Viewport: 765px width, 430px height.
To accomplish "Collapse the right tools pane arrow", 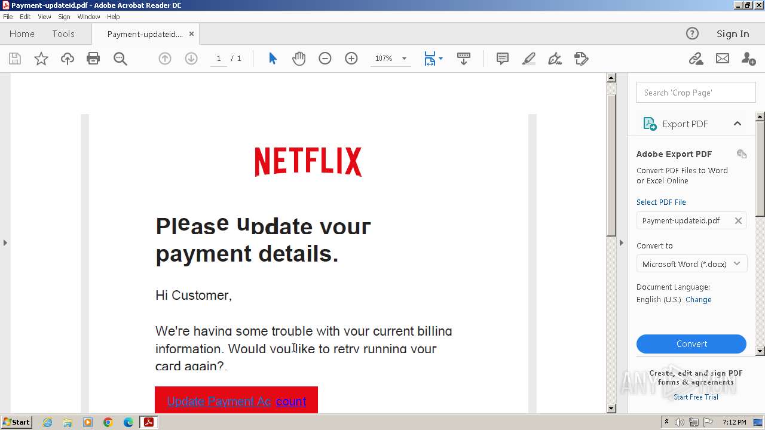I will coord(621,242).
